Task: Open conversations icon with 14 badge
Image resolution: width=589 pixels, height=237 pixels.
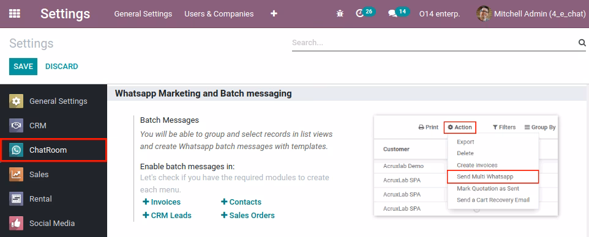Action: (x=399, y=13)
